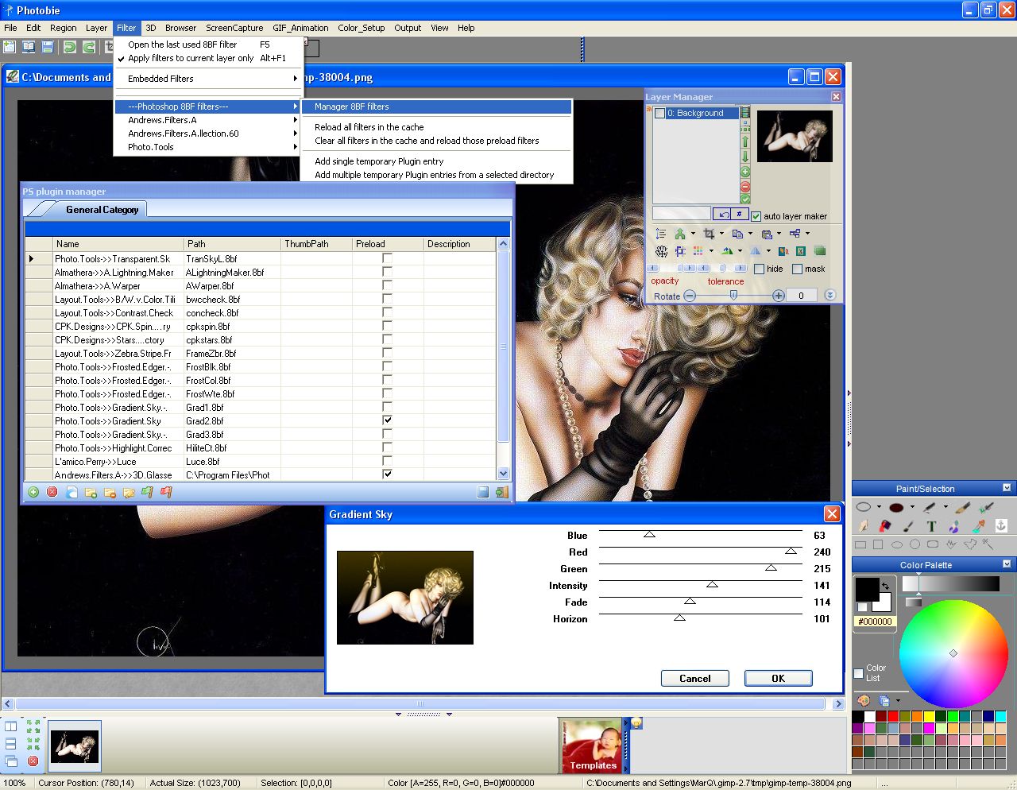Move layer down with green down arrow
Viewport: 1017px width, 790px height.
tap(745, 157)
